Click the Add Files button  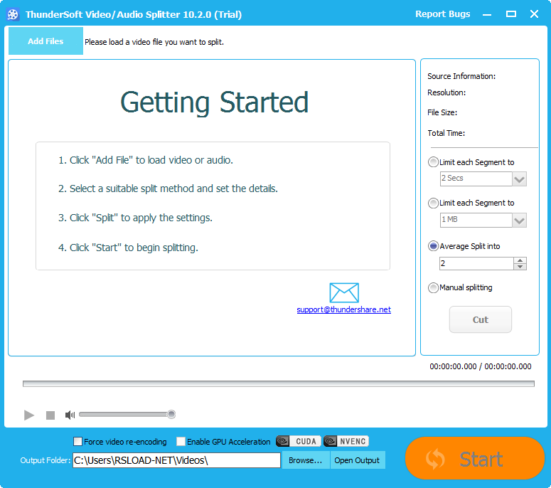coord(46,41)
